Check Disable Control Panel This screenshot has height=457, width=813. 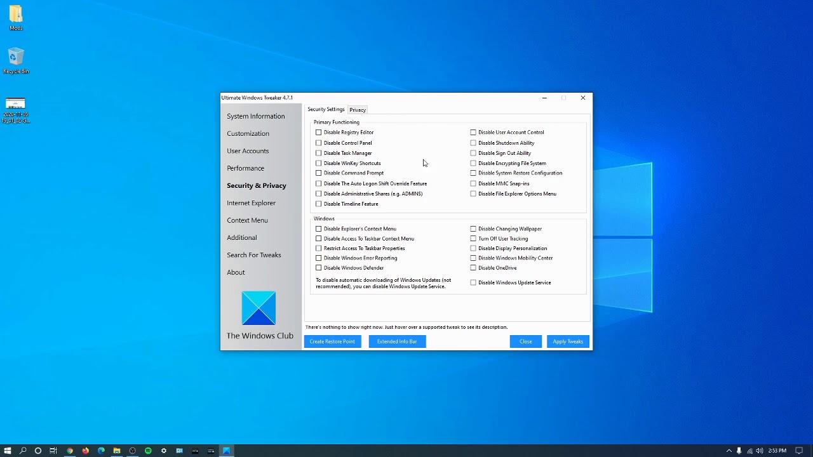(319, 143)
